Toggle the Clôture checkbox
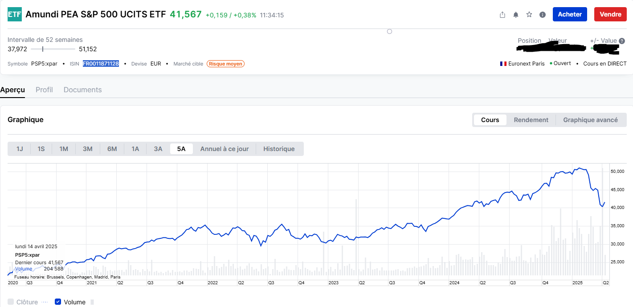Screen dimensions: 633x307 point(11,302)
